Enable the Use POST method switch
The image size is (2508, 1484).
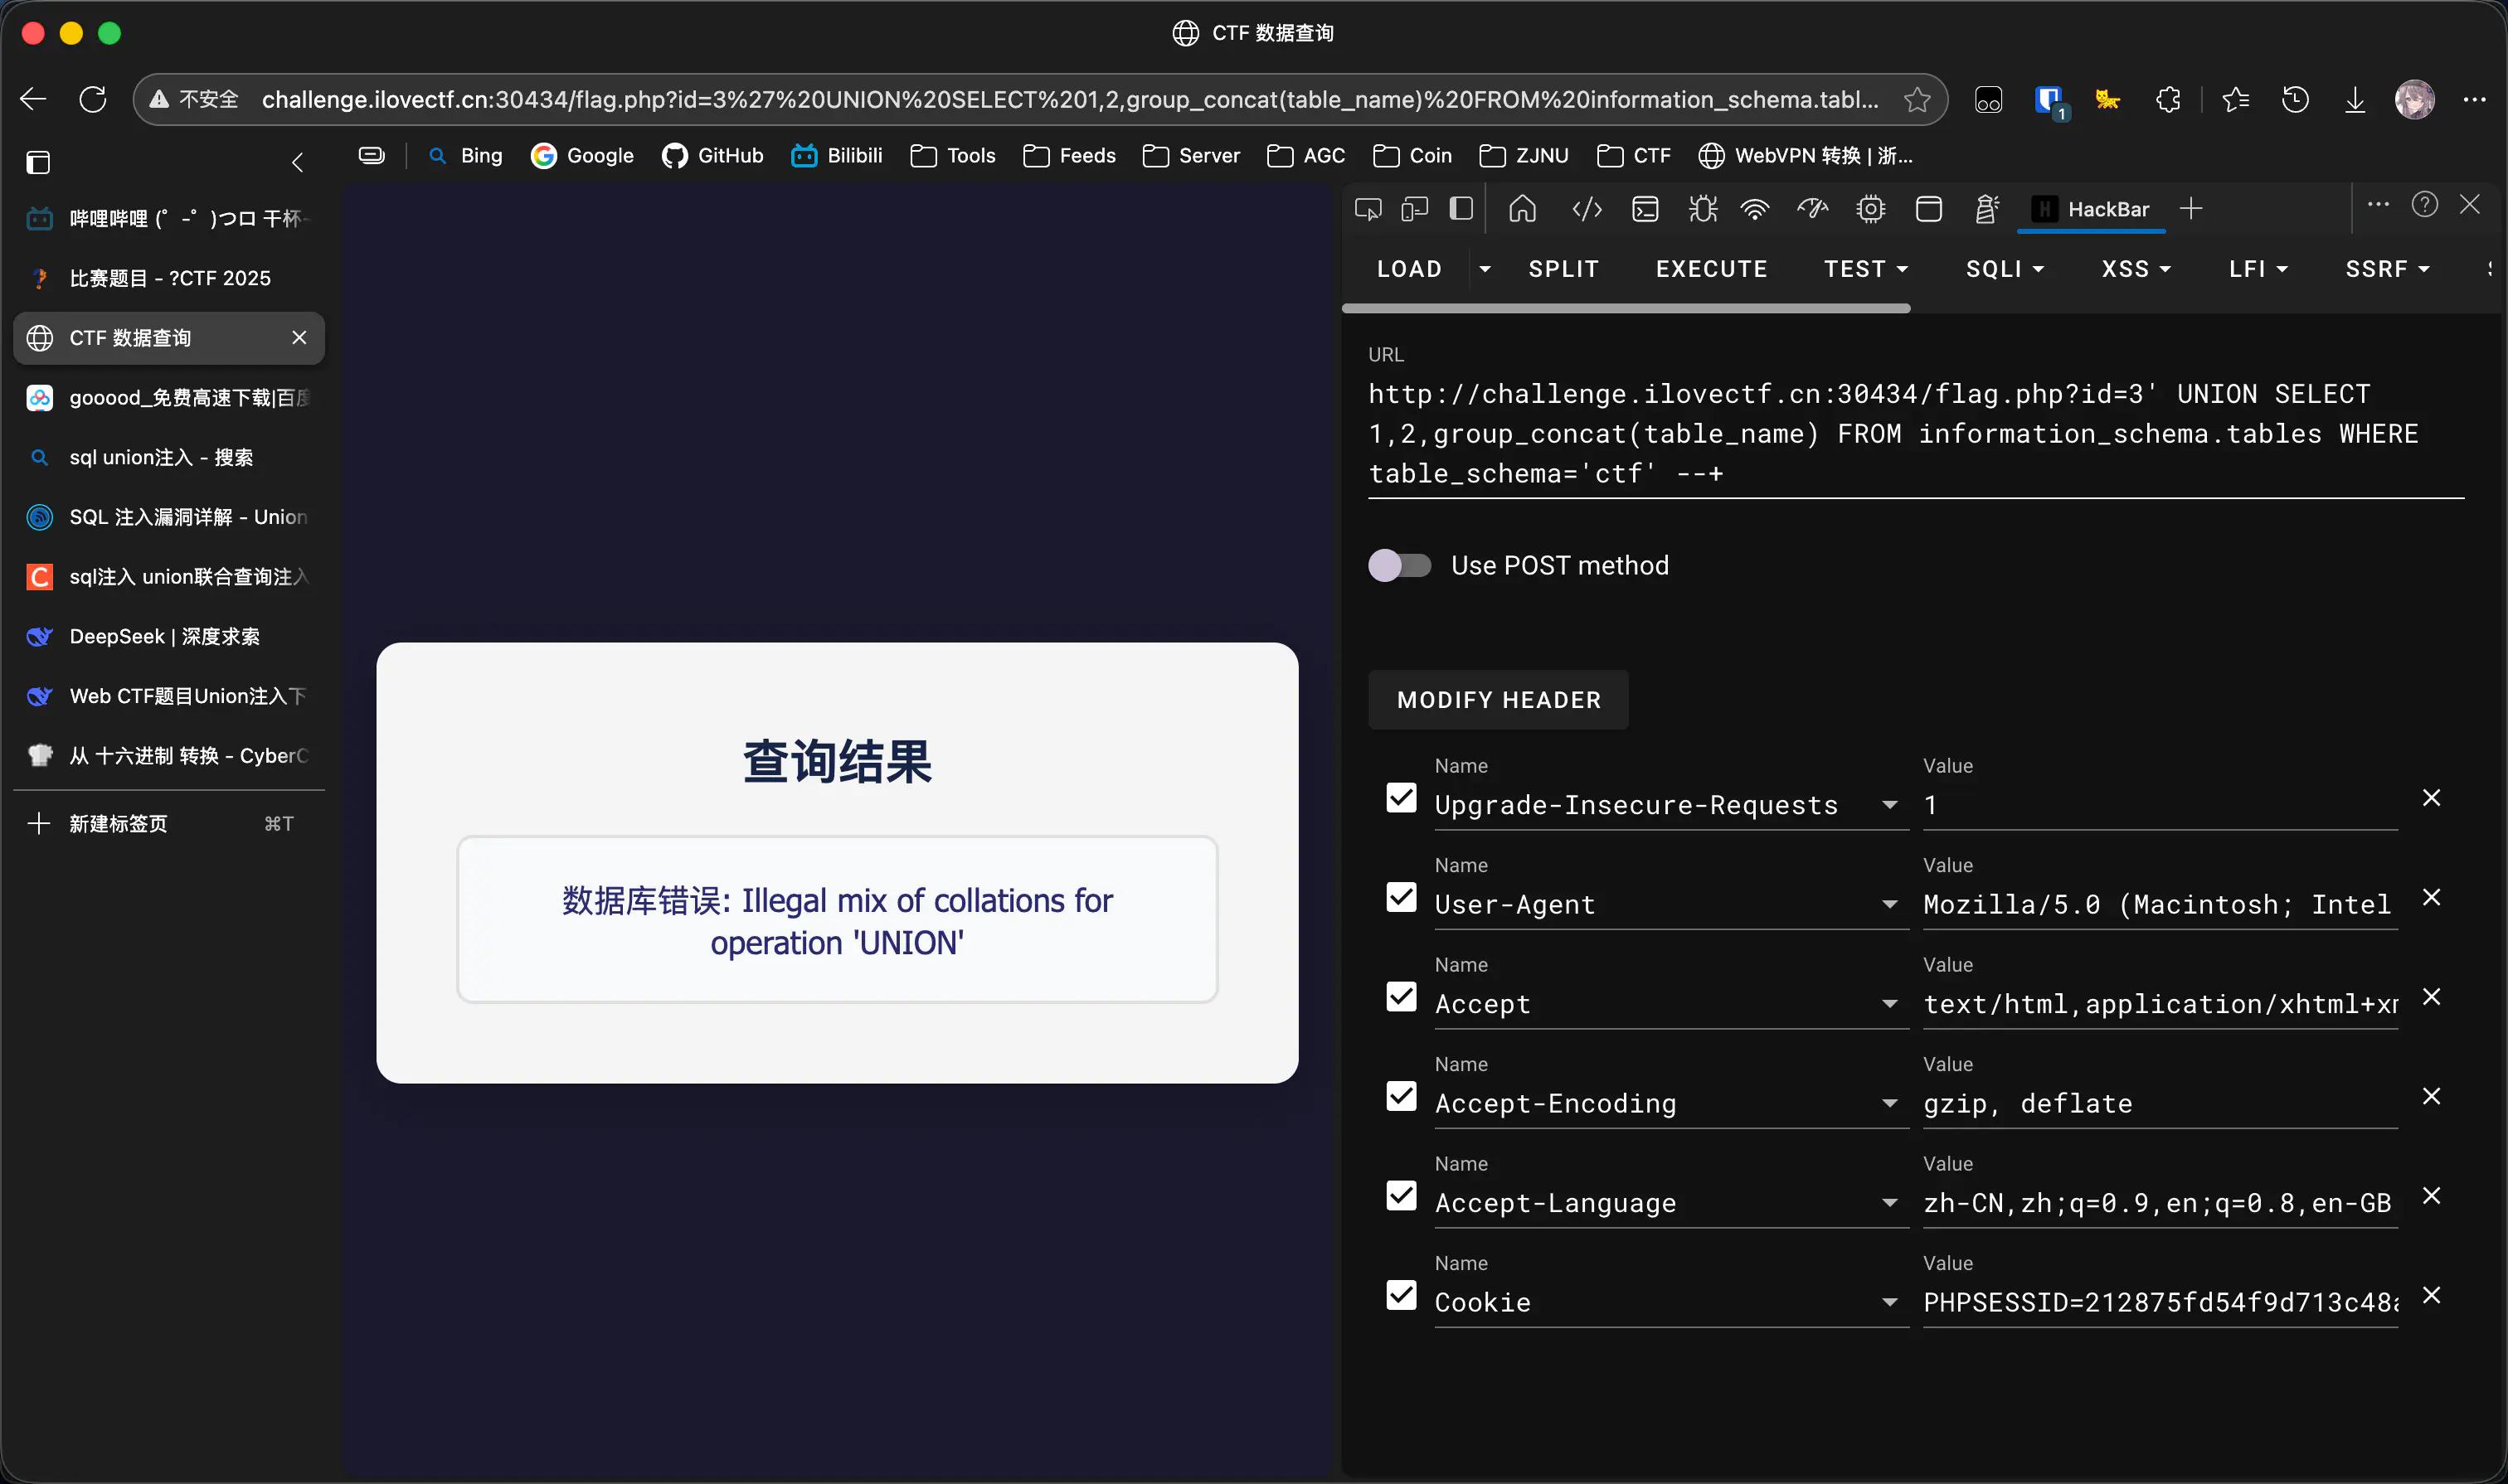[1400, 565]
